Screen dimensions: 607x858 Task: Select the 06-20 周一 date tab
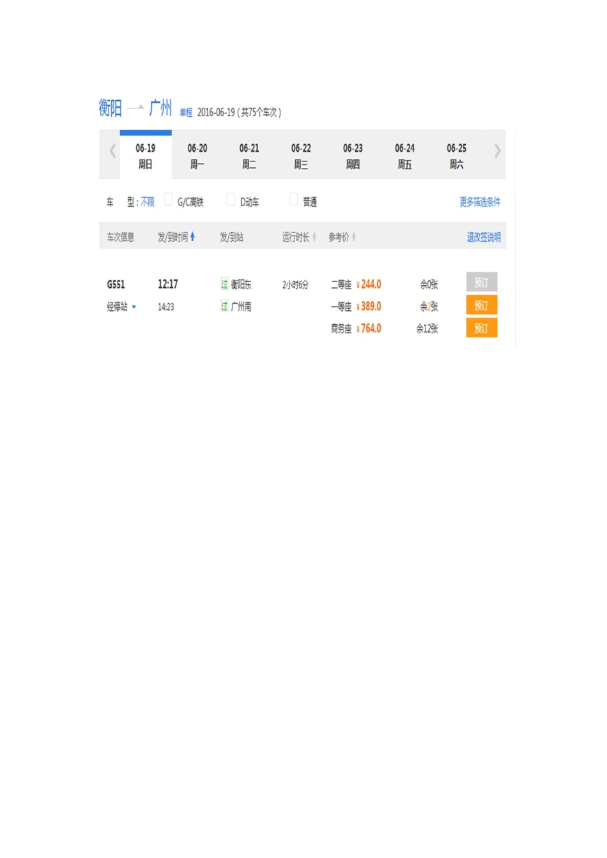[x=197, y=156]
